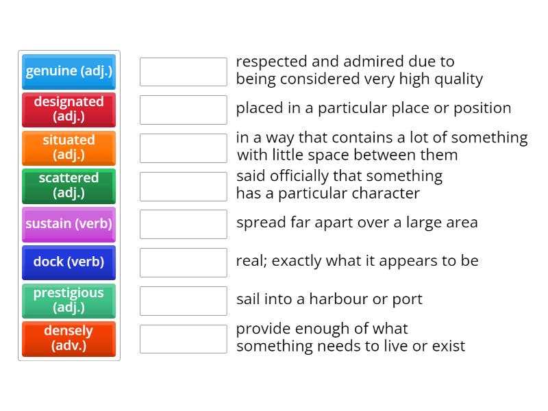Click the red 'designated (adj.)' tile

click(68, 110)
